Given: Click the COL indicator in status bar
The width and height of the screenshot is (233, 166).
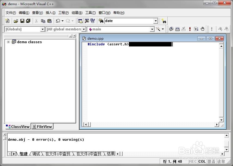Looking at the screenshot, I should tap(202, 161).
